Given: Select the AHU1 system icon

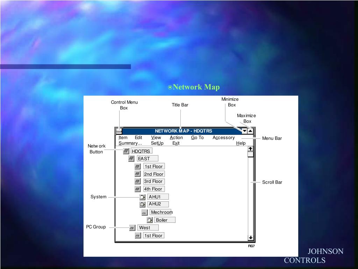Looking at the screenshot, I should pyautogui.click(x=142, y=196).
